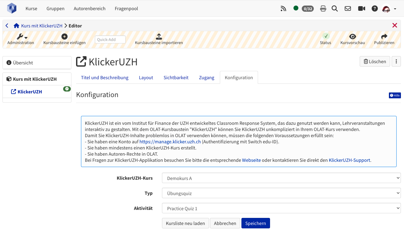404x233 pixels.
Task: Follow the KlickerUZH-Support link
Action: click(349, 160)
